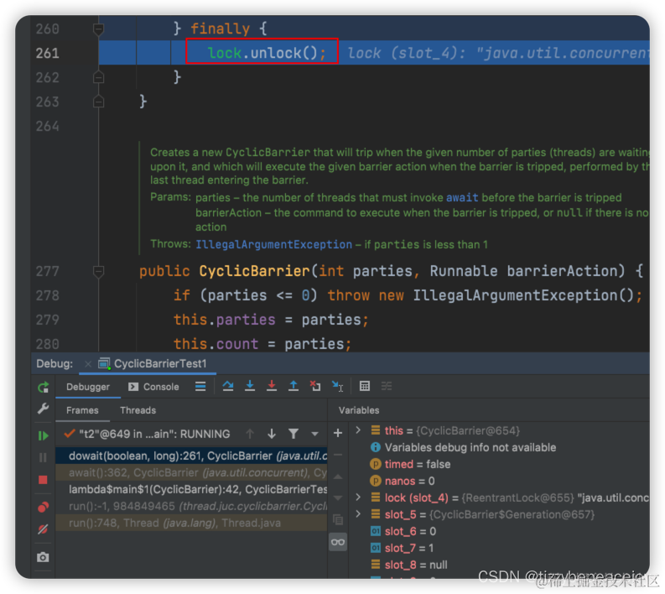665x594 pixels.
Task: Add a new watch with plus icon
Action: pos(338,433)
